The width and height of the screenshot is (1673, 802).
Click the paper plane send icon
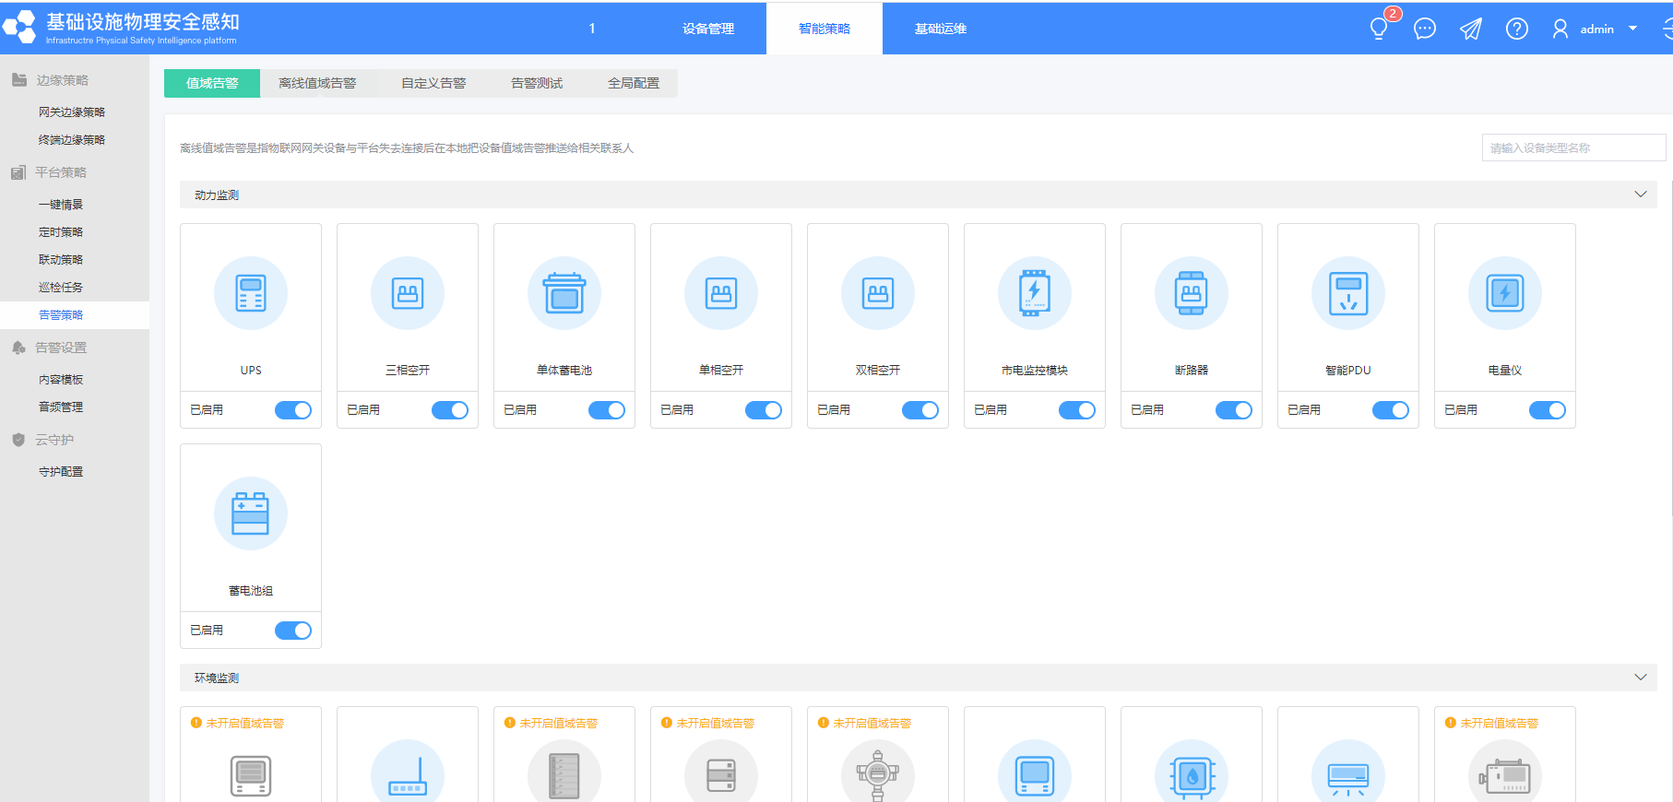coord(1471,29)
